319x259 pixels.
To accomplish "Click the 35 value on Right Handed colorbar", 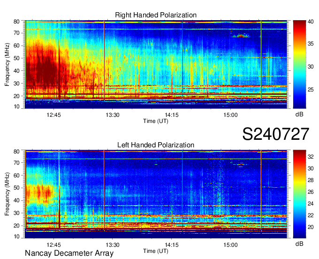I will (x=311, y=44).
